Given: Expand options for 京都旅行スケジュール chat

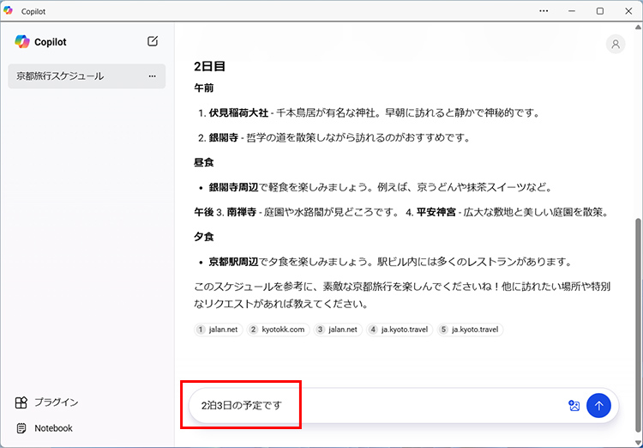Looking at the screenshot, I should click(153, 76).
